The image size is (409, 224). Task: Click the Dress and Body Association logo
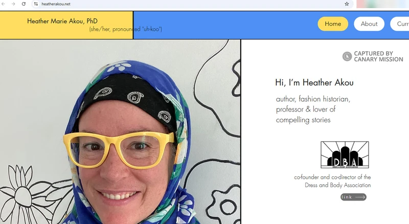pyautogui.click(x=345, y=155)
